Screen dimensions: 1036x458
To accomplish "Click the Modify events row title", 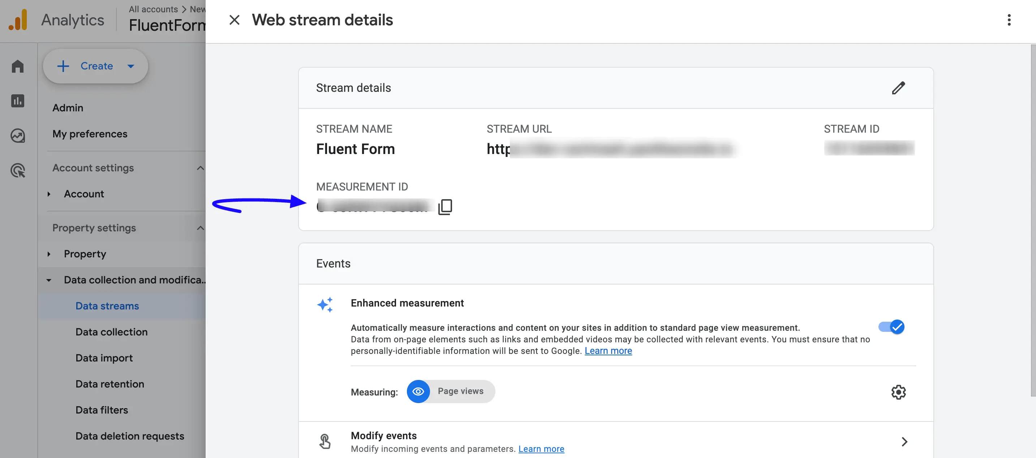I will click(x=383, y=436).
